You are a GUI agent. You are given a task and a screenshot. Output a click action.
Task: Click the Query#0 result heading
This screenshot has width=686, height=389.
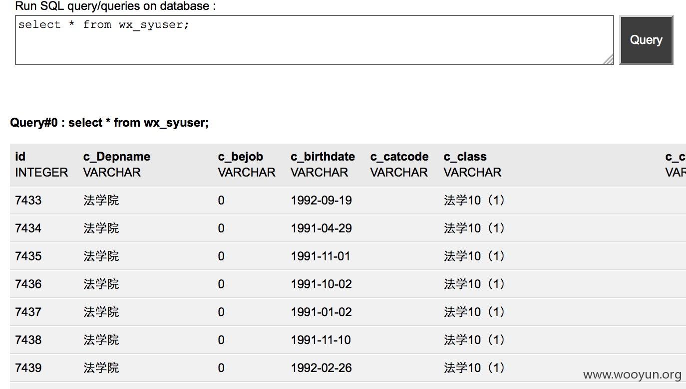(x=109, y=123)
